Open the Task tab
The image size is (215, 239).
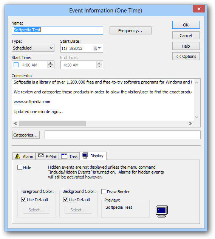point(70,157)
